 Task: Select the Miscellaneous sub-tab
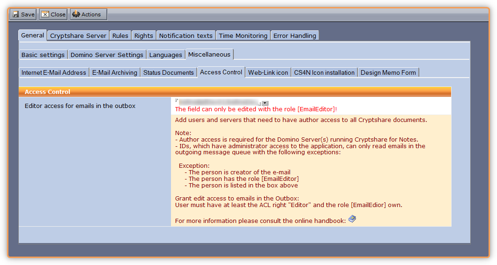tap(209, 54)
